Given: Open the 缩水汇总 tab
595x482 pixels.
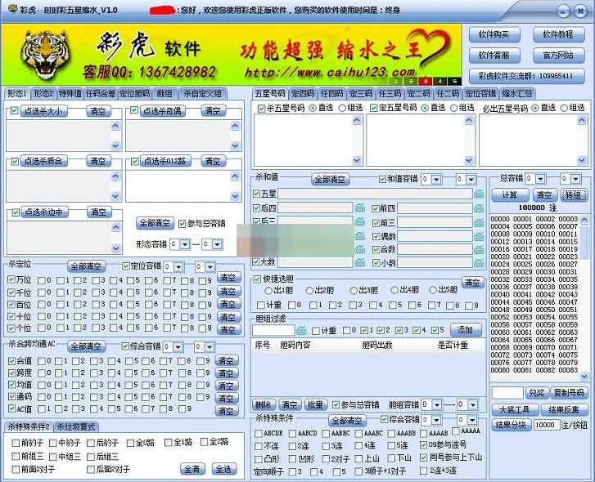Looking at the screenshot, I should pos(516,93).
